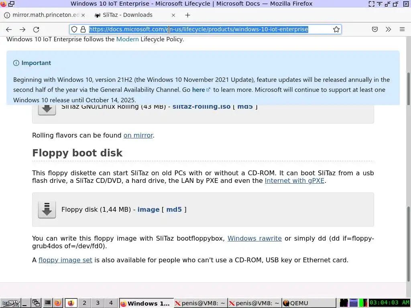Go forward to the next page

point(22,29)
